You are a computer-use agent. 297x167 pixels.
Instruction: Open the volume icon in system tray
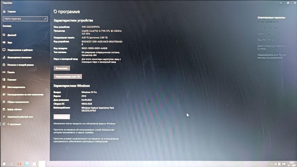click(275, 164)
